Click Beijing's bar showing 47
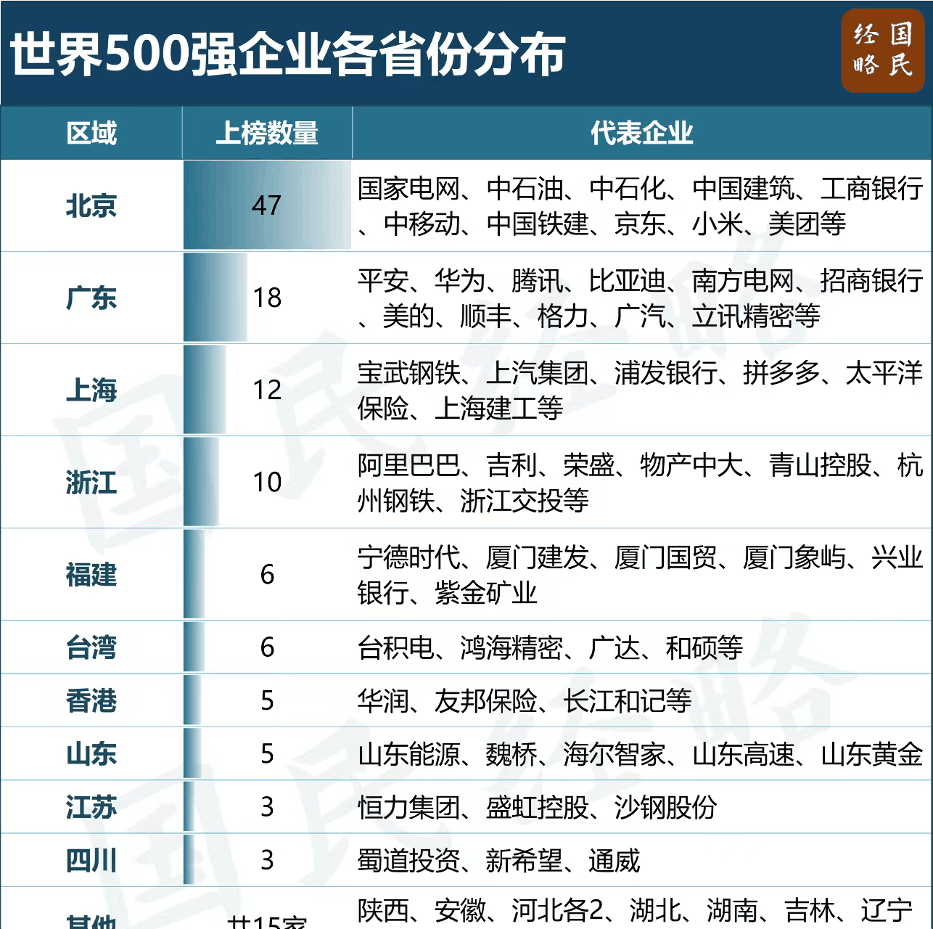This screenshot has width=933, height=929. 267,206
